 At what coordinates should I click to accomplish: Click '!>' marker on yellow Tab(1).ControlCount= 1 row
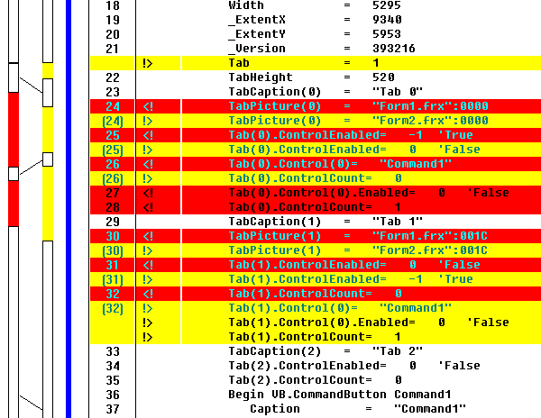(148, 337)
